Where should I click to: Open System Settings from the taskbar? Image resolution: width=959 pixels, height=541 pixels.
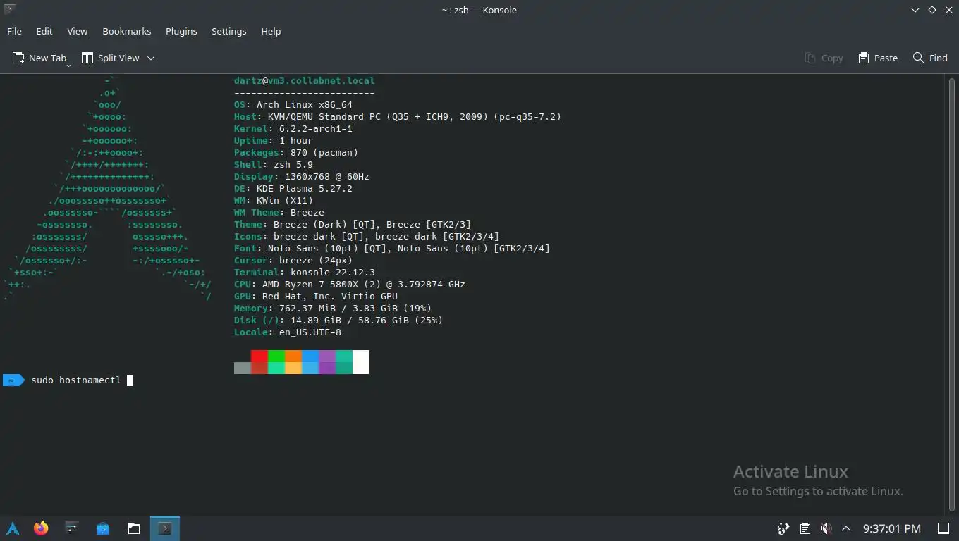71,528
